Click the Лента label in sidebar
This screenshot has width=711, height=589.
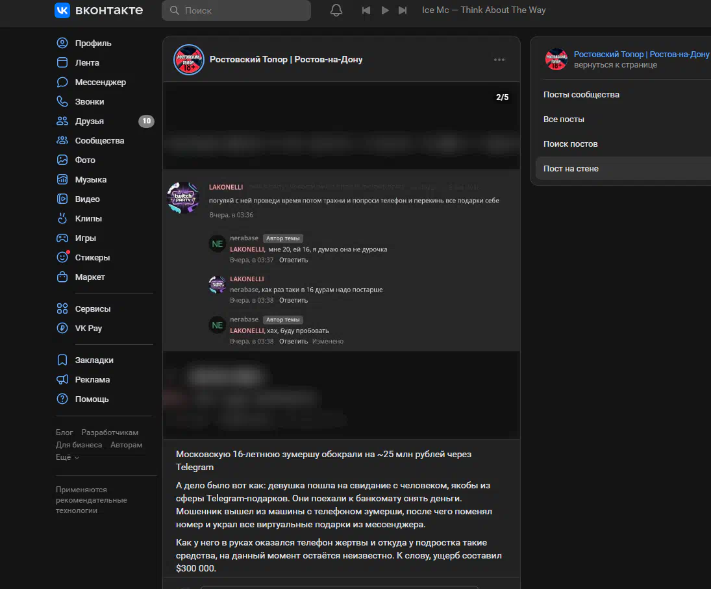pyautogui.click(x=87, y=62)
